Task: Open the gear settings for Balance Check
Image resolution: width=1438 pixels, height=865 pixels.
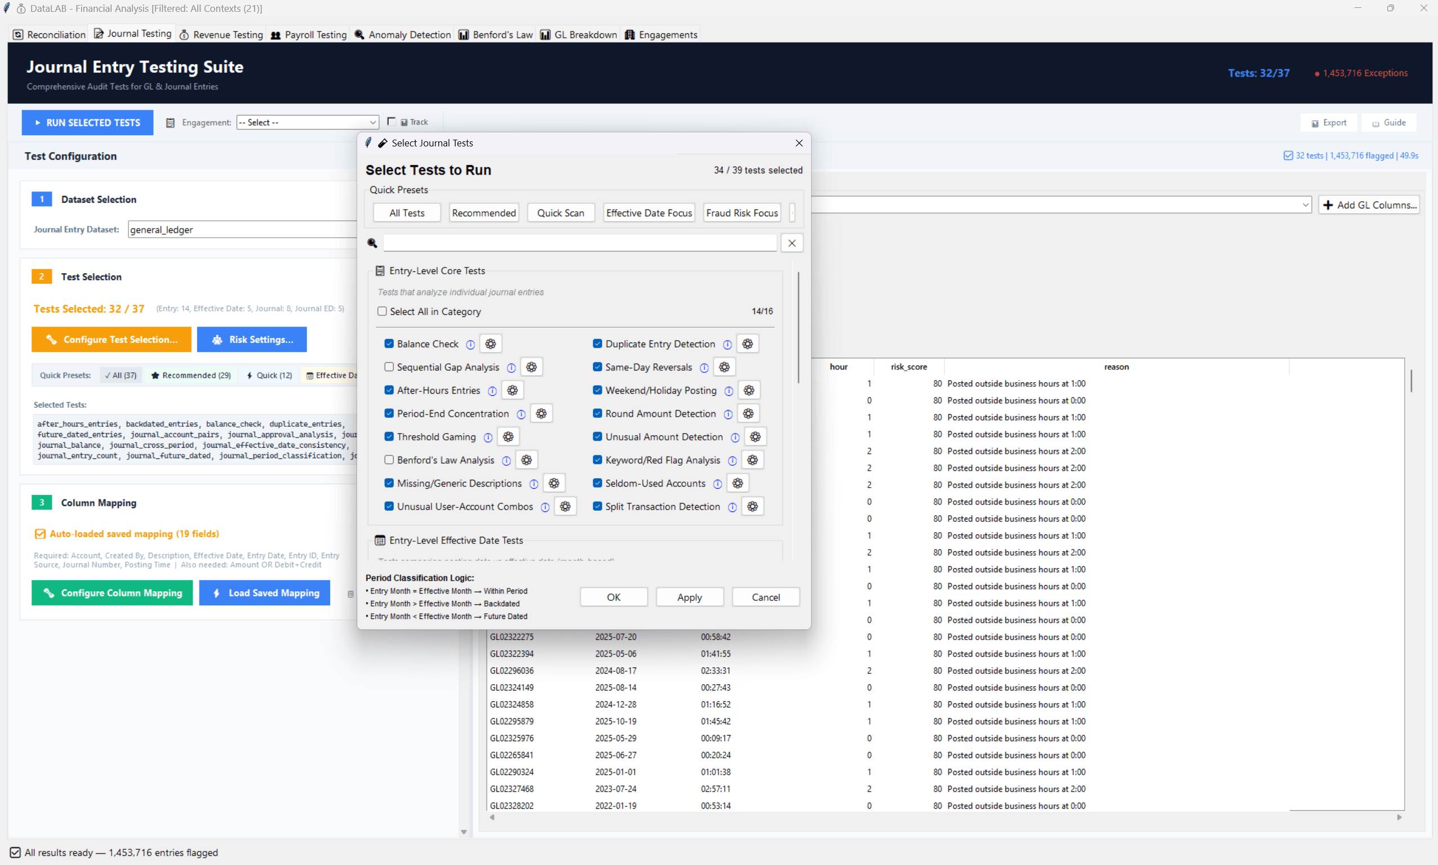Action: point(490,344)
